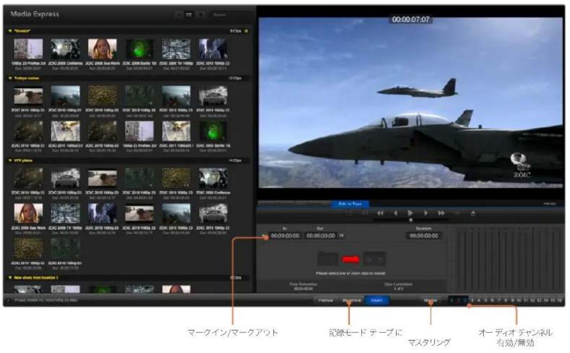
Task: Collapse the New shots from location 2 bin
Action: click(x=10, y=278)
